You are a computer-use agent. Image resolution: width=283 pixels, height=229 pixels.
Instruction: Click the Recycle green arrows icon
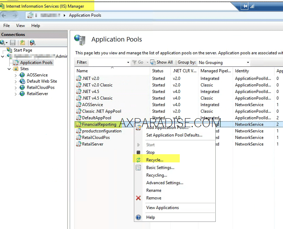(138, 160)
